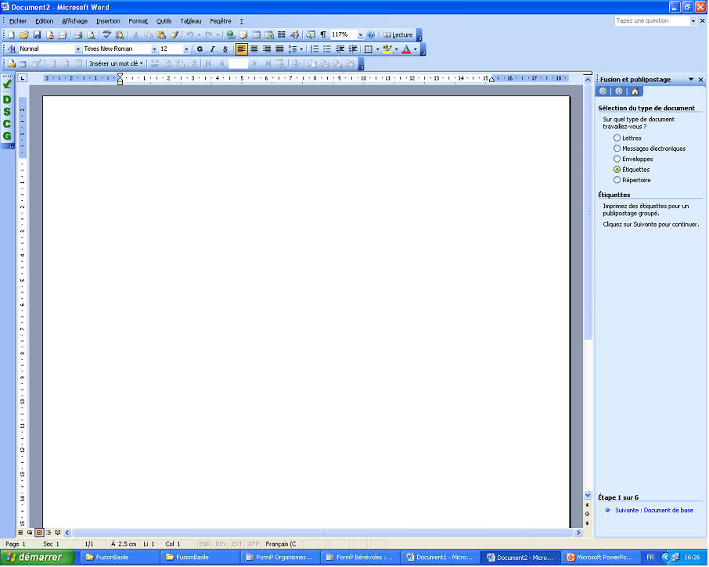Apply underline (S) formatting
Image resolution: width=709 pixels, height=567 pixels.
[x=225, y=48]
